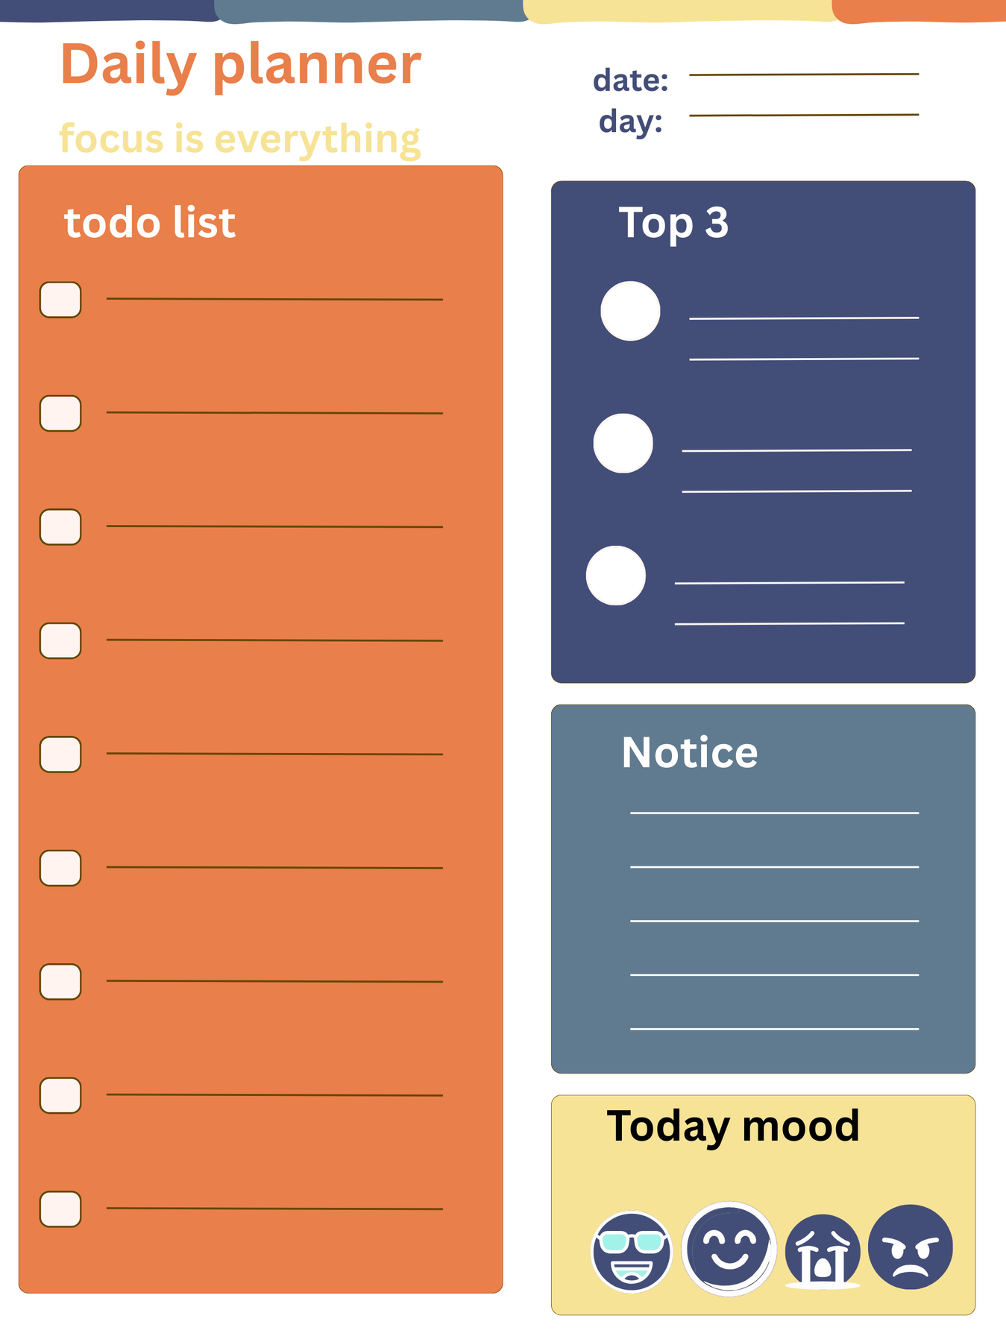Click the first Notice line
This screenshot has width=1006, height=1342.
coord(774,812)
